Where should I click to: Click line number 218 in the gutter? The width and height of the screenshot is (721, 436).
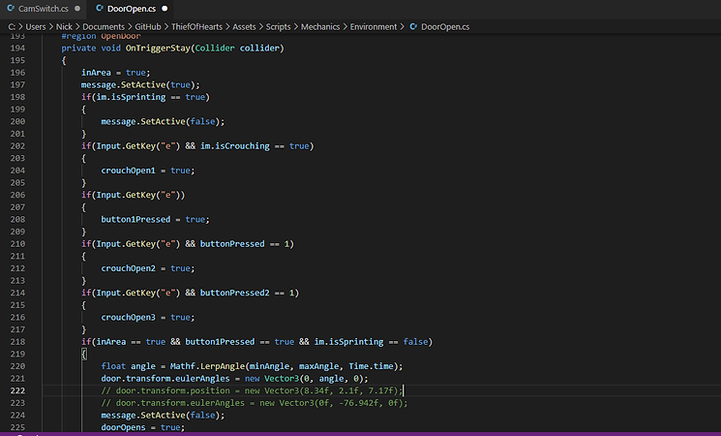click(x=17, y=342)
